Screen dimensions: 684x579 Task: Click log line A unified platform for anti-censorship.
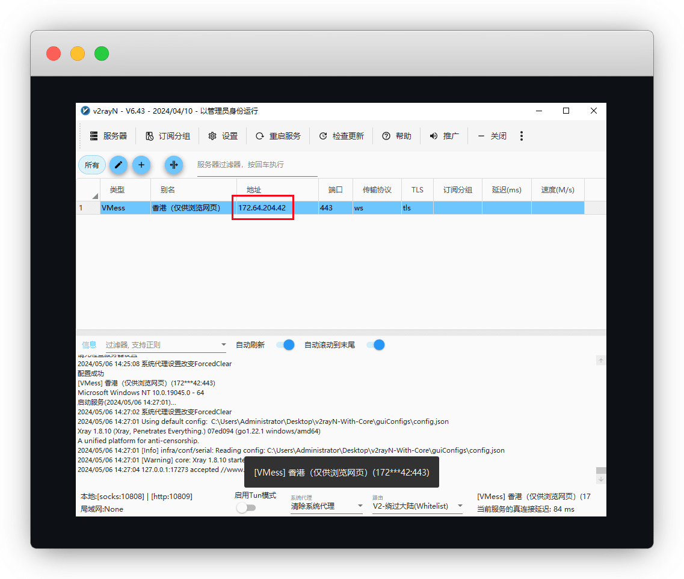138,440
